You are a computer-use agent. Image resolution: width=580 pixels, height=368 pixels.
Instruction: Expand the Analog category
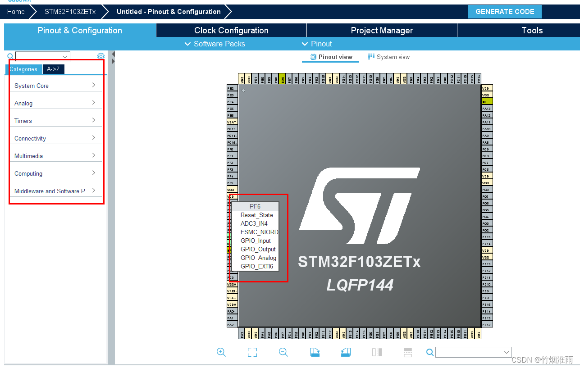click(x=56, y=103)
